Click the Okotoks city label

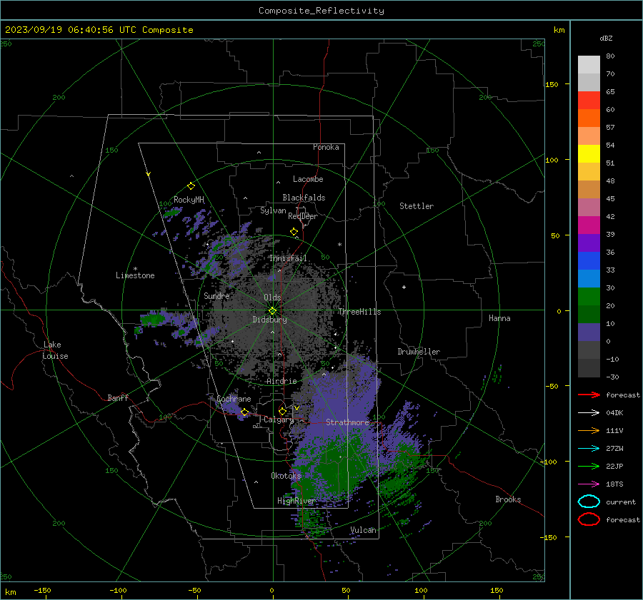pyautogui.click(x=286, y=475)
